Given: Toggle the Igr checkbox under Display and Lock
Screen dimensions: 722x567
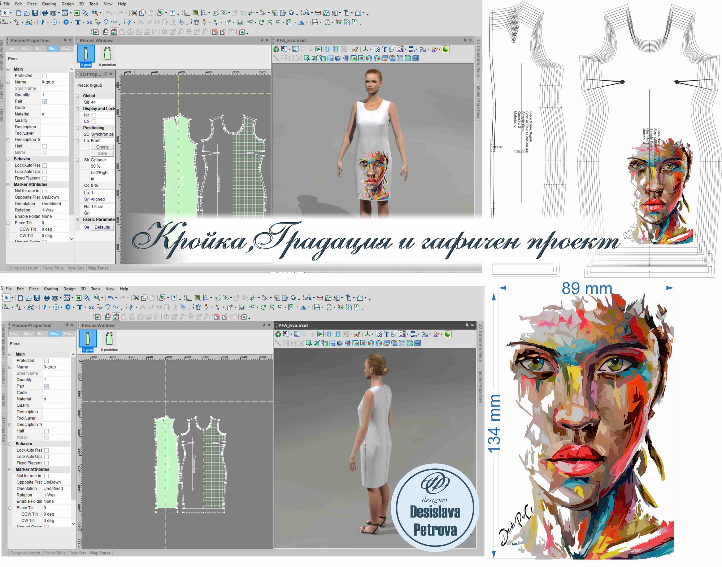Looking at the screenshot, I should tap(94, 115).
